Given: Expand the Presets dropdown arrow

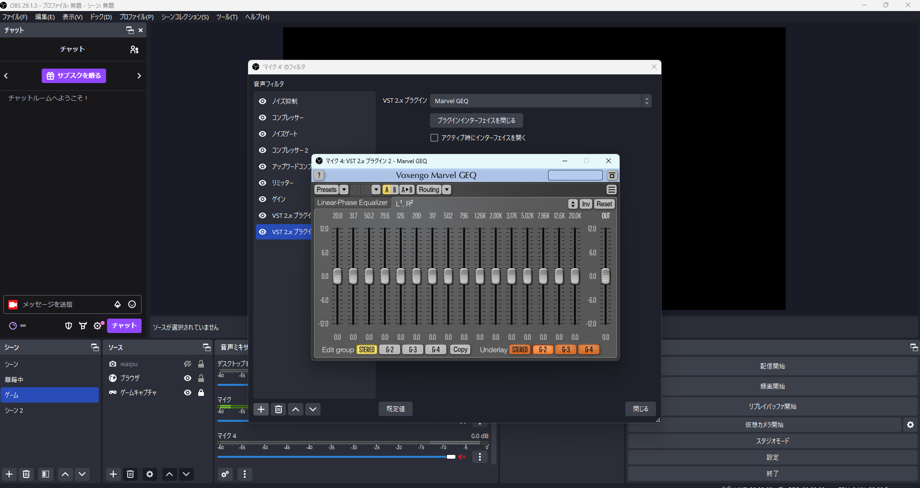Looking at the screenshot, I should click(344, 190).
